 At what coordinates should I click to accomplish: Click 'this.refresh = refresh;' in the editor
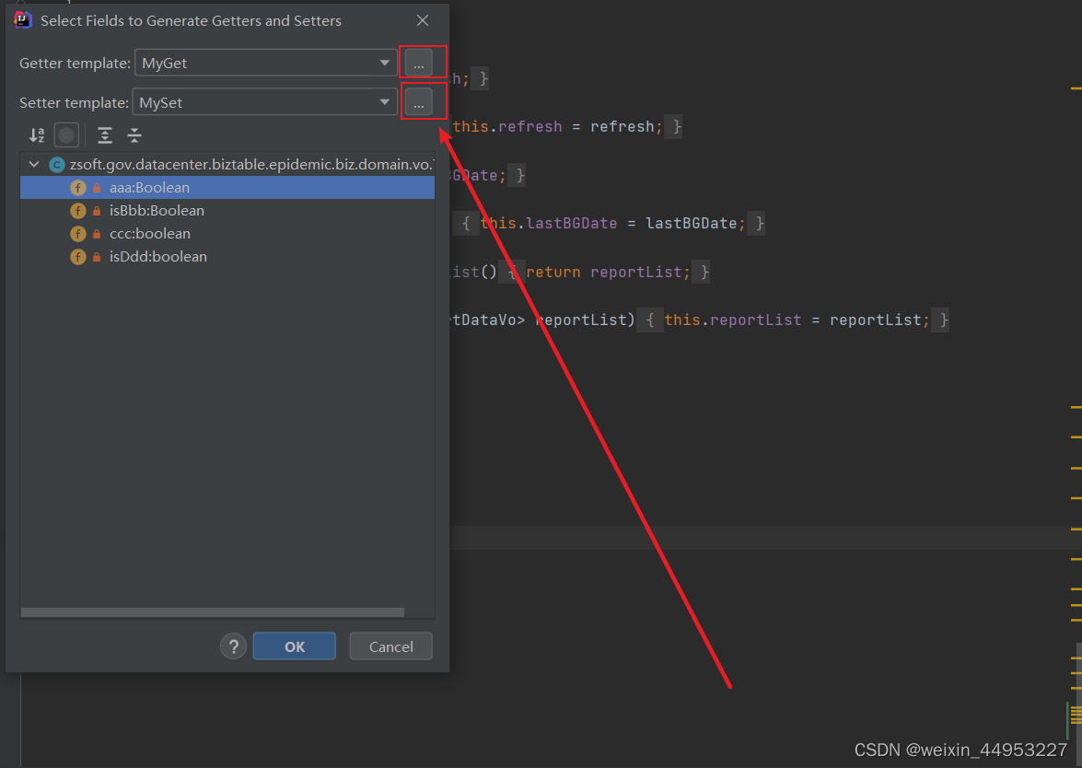557,127
